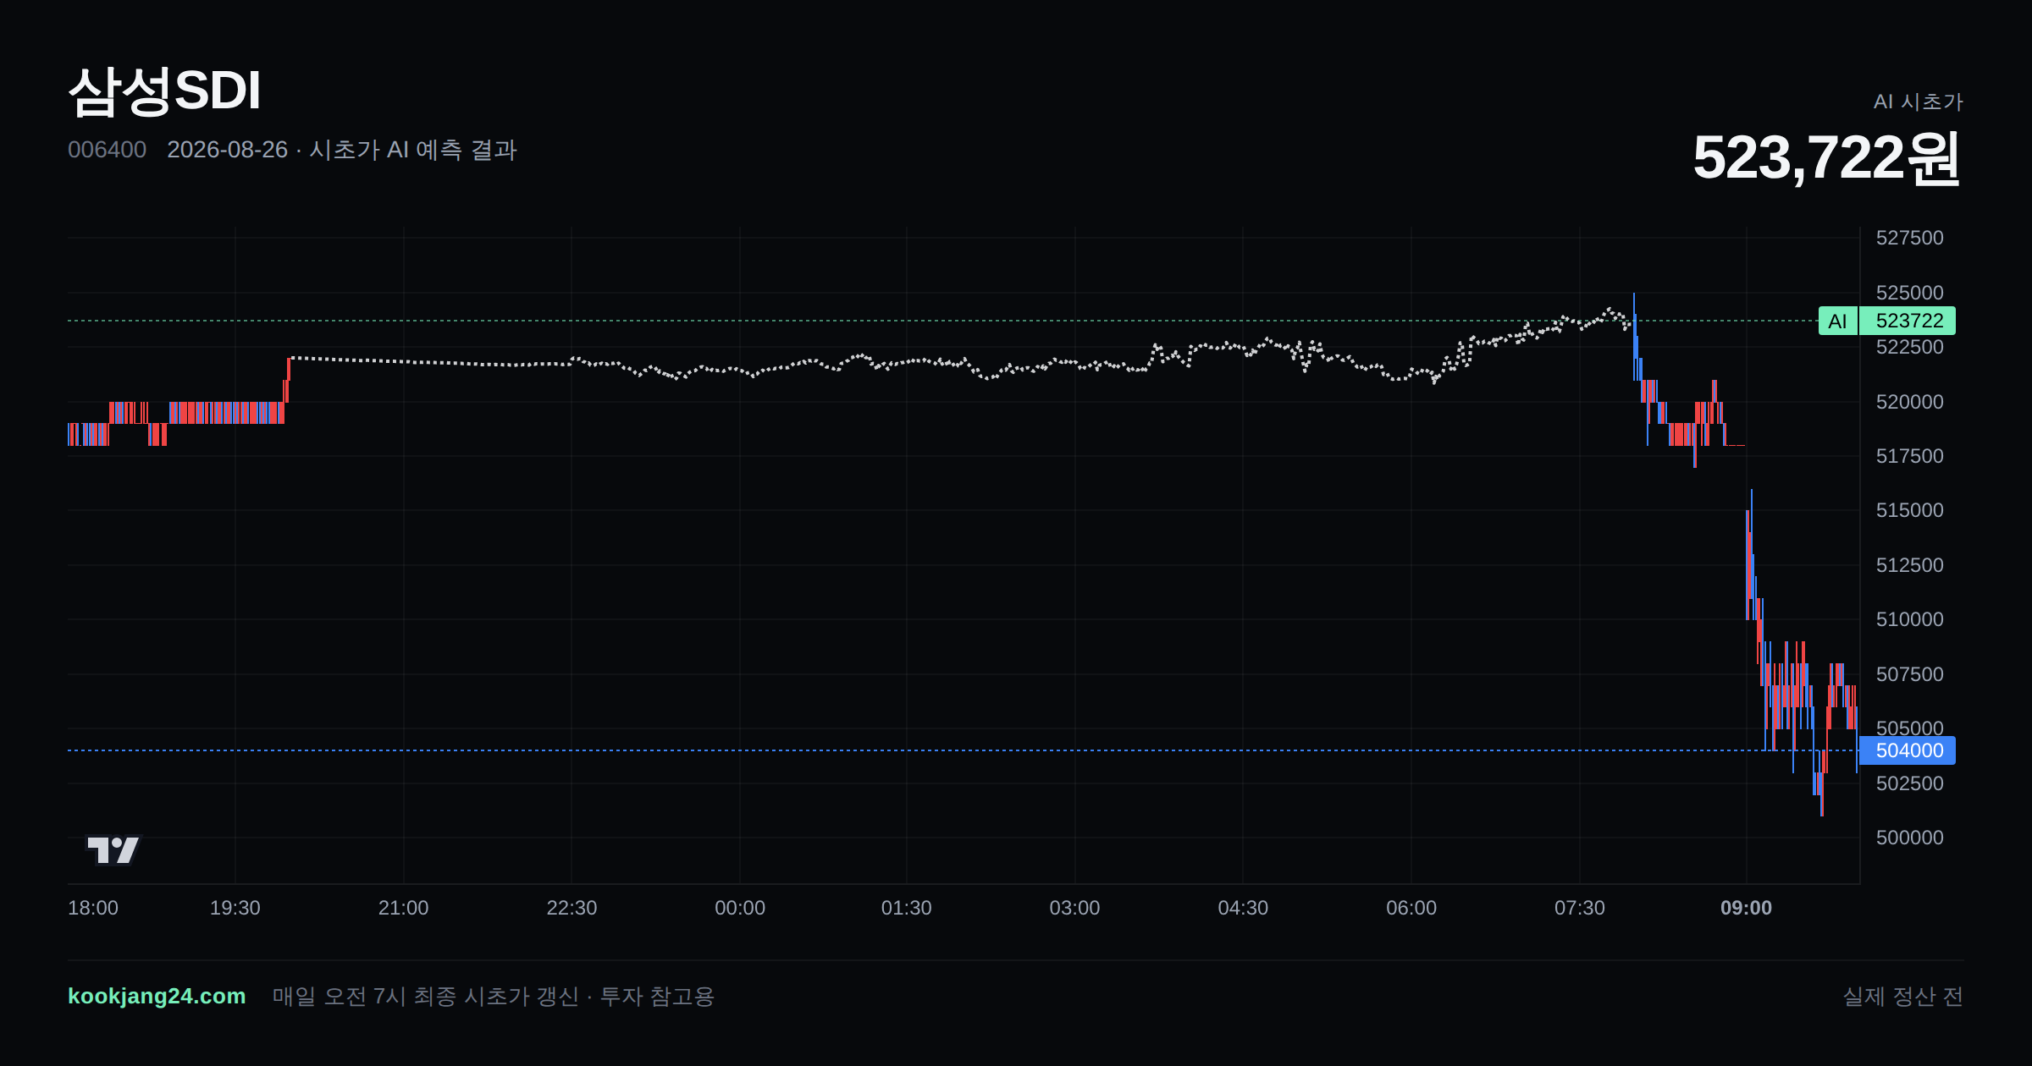Viewport: 2032px width, 1066px height.
Task: Click the 07:30 time axis label
Action: point(1580,908)
